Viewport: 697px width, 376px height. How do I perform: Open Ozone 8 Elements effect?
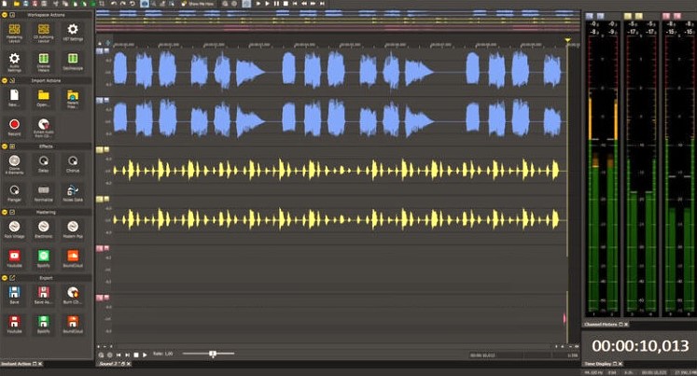pyautogui.click(x=14, y=164)
